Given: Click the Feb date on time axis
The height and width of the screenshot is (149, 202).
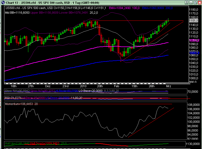Looking at the screenshot, I should tap(117, 86).
